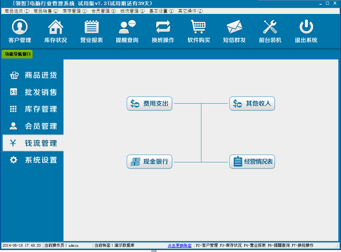This screenshot has height=252, width=341.
Task: Click F6-提醒查询 shortcut hint
Action: click(x=279, y=245)
